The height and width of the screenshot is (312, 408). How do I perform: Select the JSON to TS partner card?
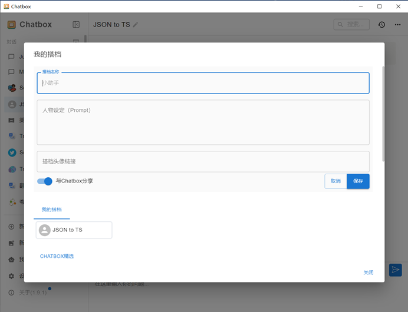pyautogui.click(x=74, y=230)
